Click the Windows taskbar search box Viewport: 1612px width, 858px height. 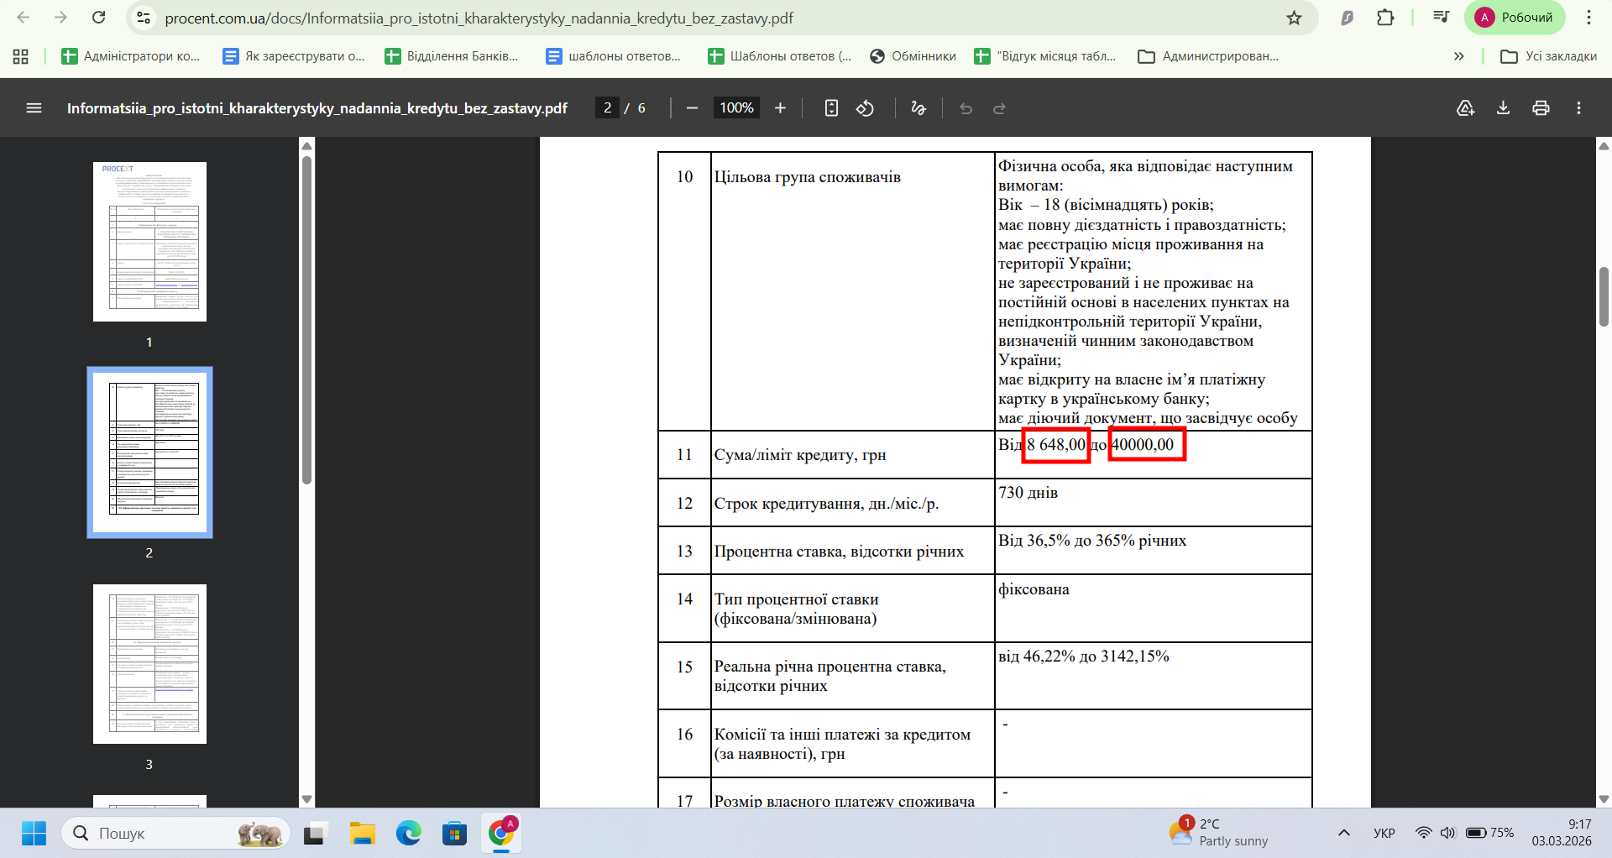coord(176,834)
